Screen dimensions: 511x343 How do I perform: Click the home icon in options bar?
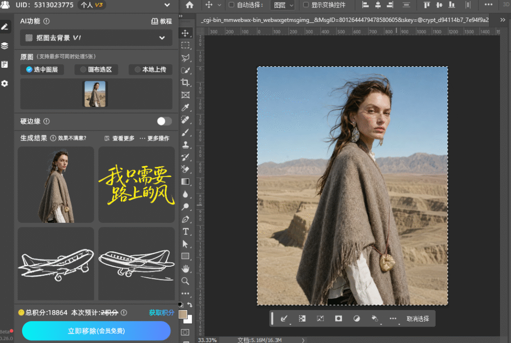pyautogui.click(x=189, y=5)
